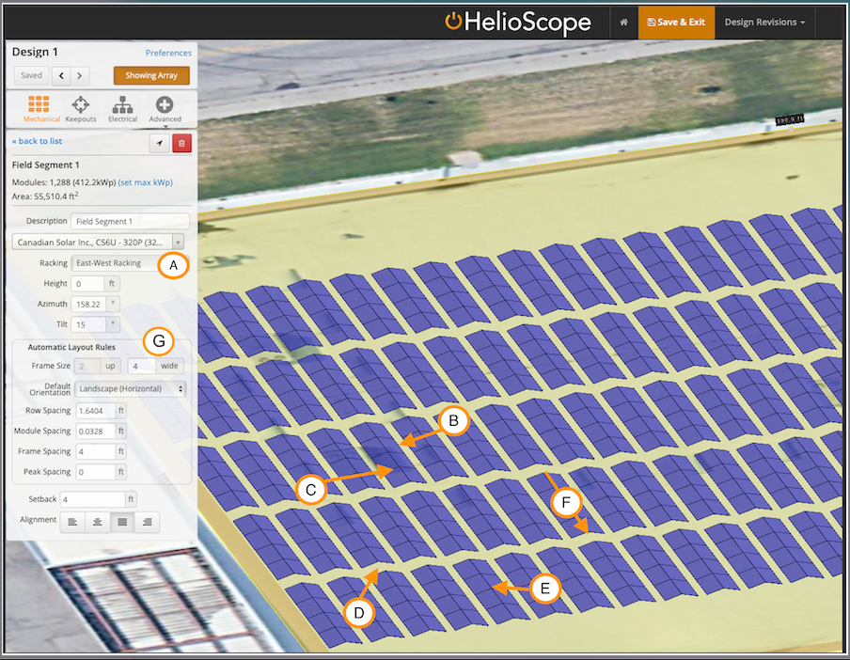Edit the Description field
This screenshot has width=850, height=660.
130,221
